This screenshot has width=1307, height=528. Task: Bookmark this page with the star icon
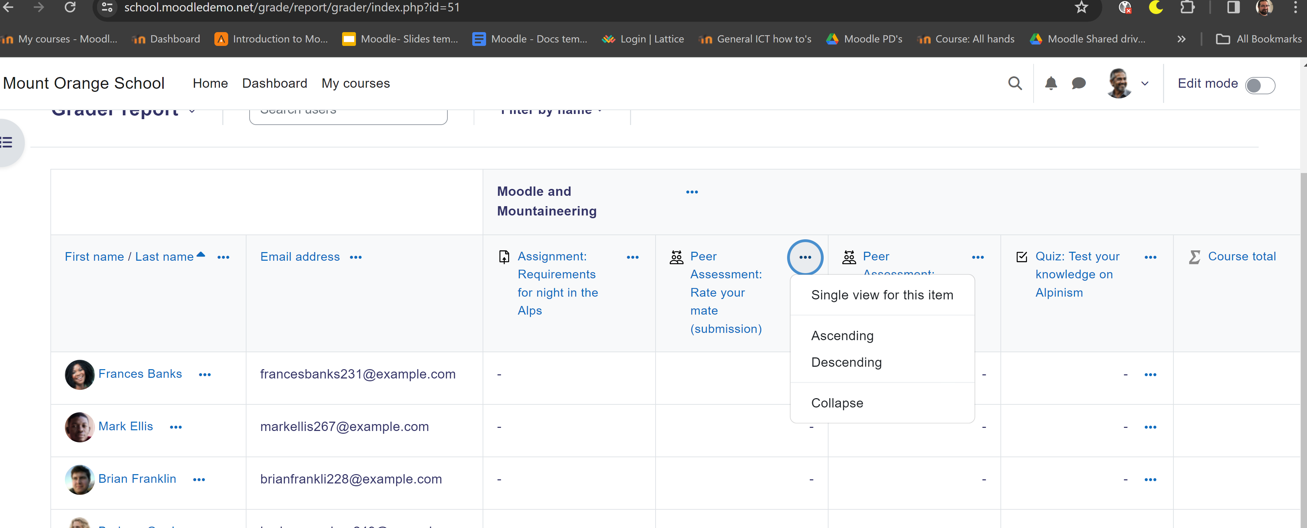click(x=1081, y=7)
